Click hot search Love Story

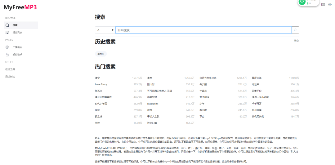101,84
